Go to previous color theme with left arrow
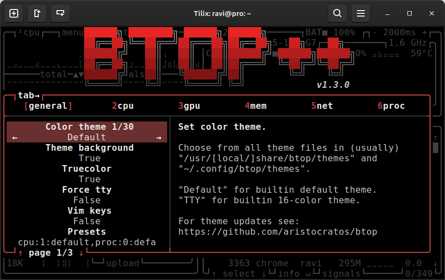Viewport: 445px width, 280px height. [x=15, y=138]
